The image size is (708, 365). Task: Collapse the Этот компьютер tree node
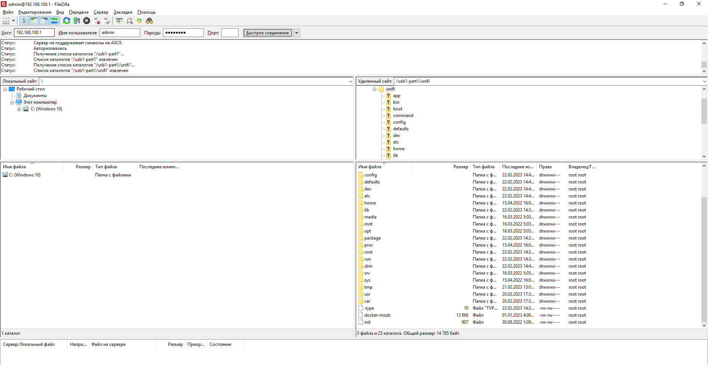12,102
